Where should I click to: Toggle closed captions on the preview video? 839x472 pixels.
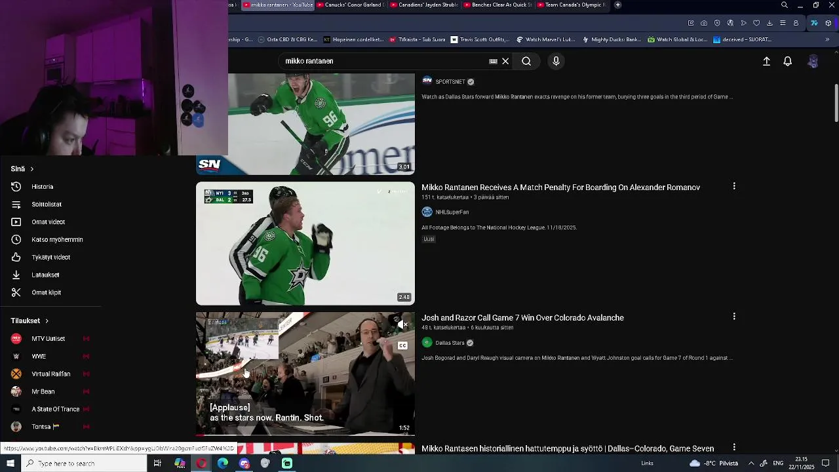(402, 345)
